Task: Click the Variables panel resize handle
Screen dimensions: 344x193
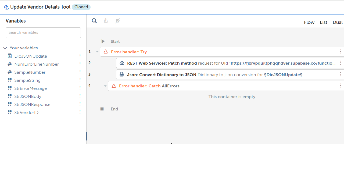Action: [x=87, y=136]
